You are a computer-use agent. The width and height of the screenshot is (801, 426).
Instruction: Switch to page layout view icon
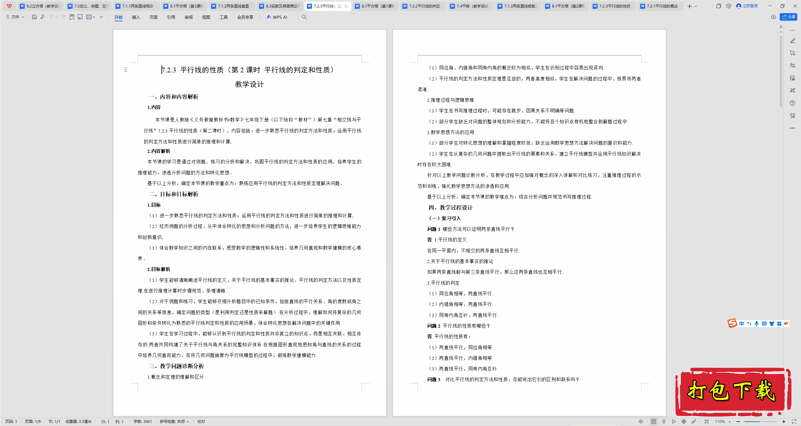[x=654, y=422]
